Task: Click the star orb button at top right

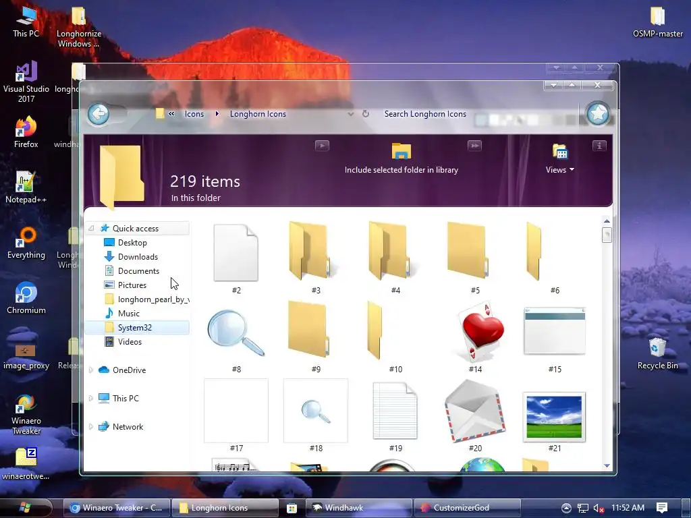Action: point(598,113)
